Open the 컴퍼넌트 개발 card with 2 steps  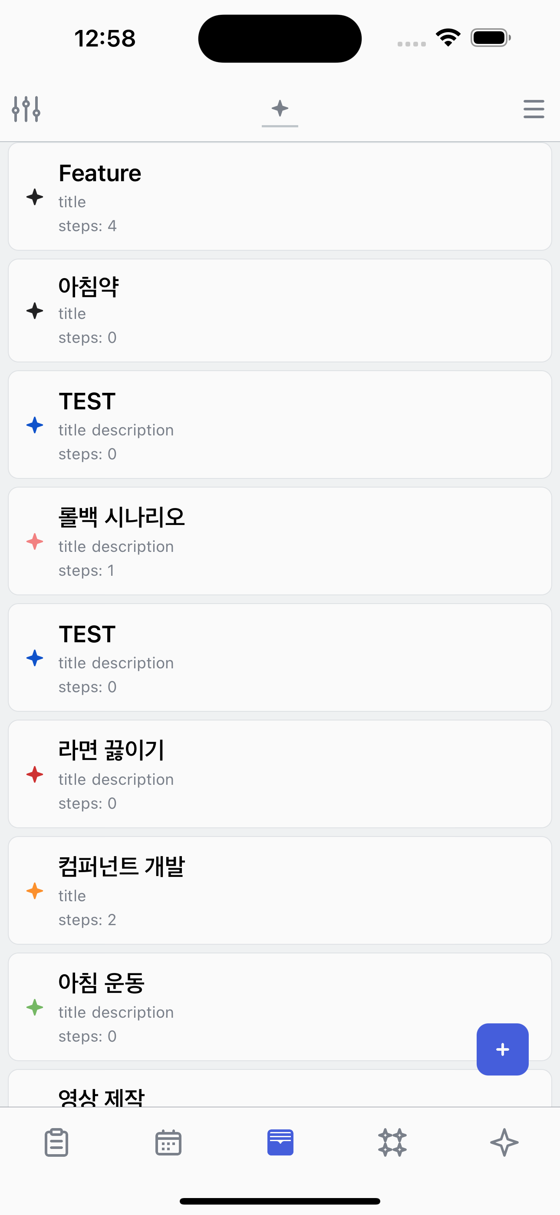[280, 891]
